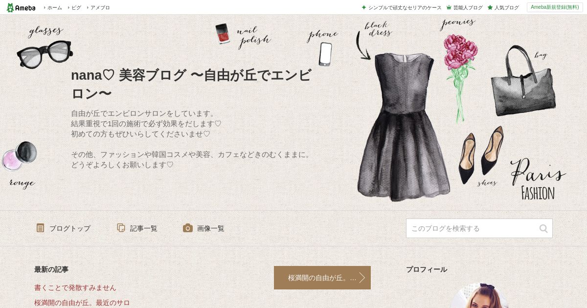Expand the ピグ arrow in top bar

pos(68,7)
